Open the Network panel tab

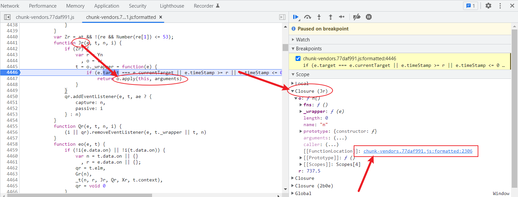pyautogui.click(x=10, y=6)
